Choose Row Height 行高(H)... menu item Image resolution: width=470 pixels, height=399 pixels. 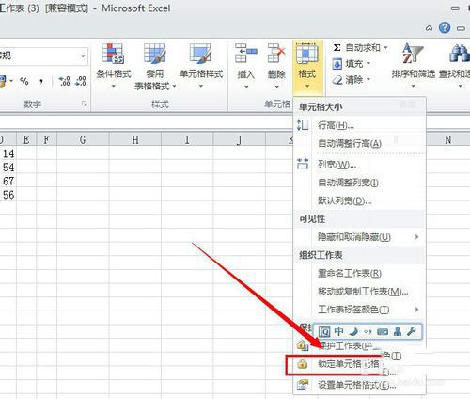359,125
